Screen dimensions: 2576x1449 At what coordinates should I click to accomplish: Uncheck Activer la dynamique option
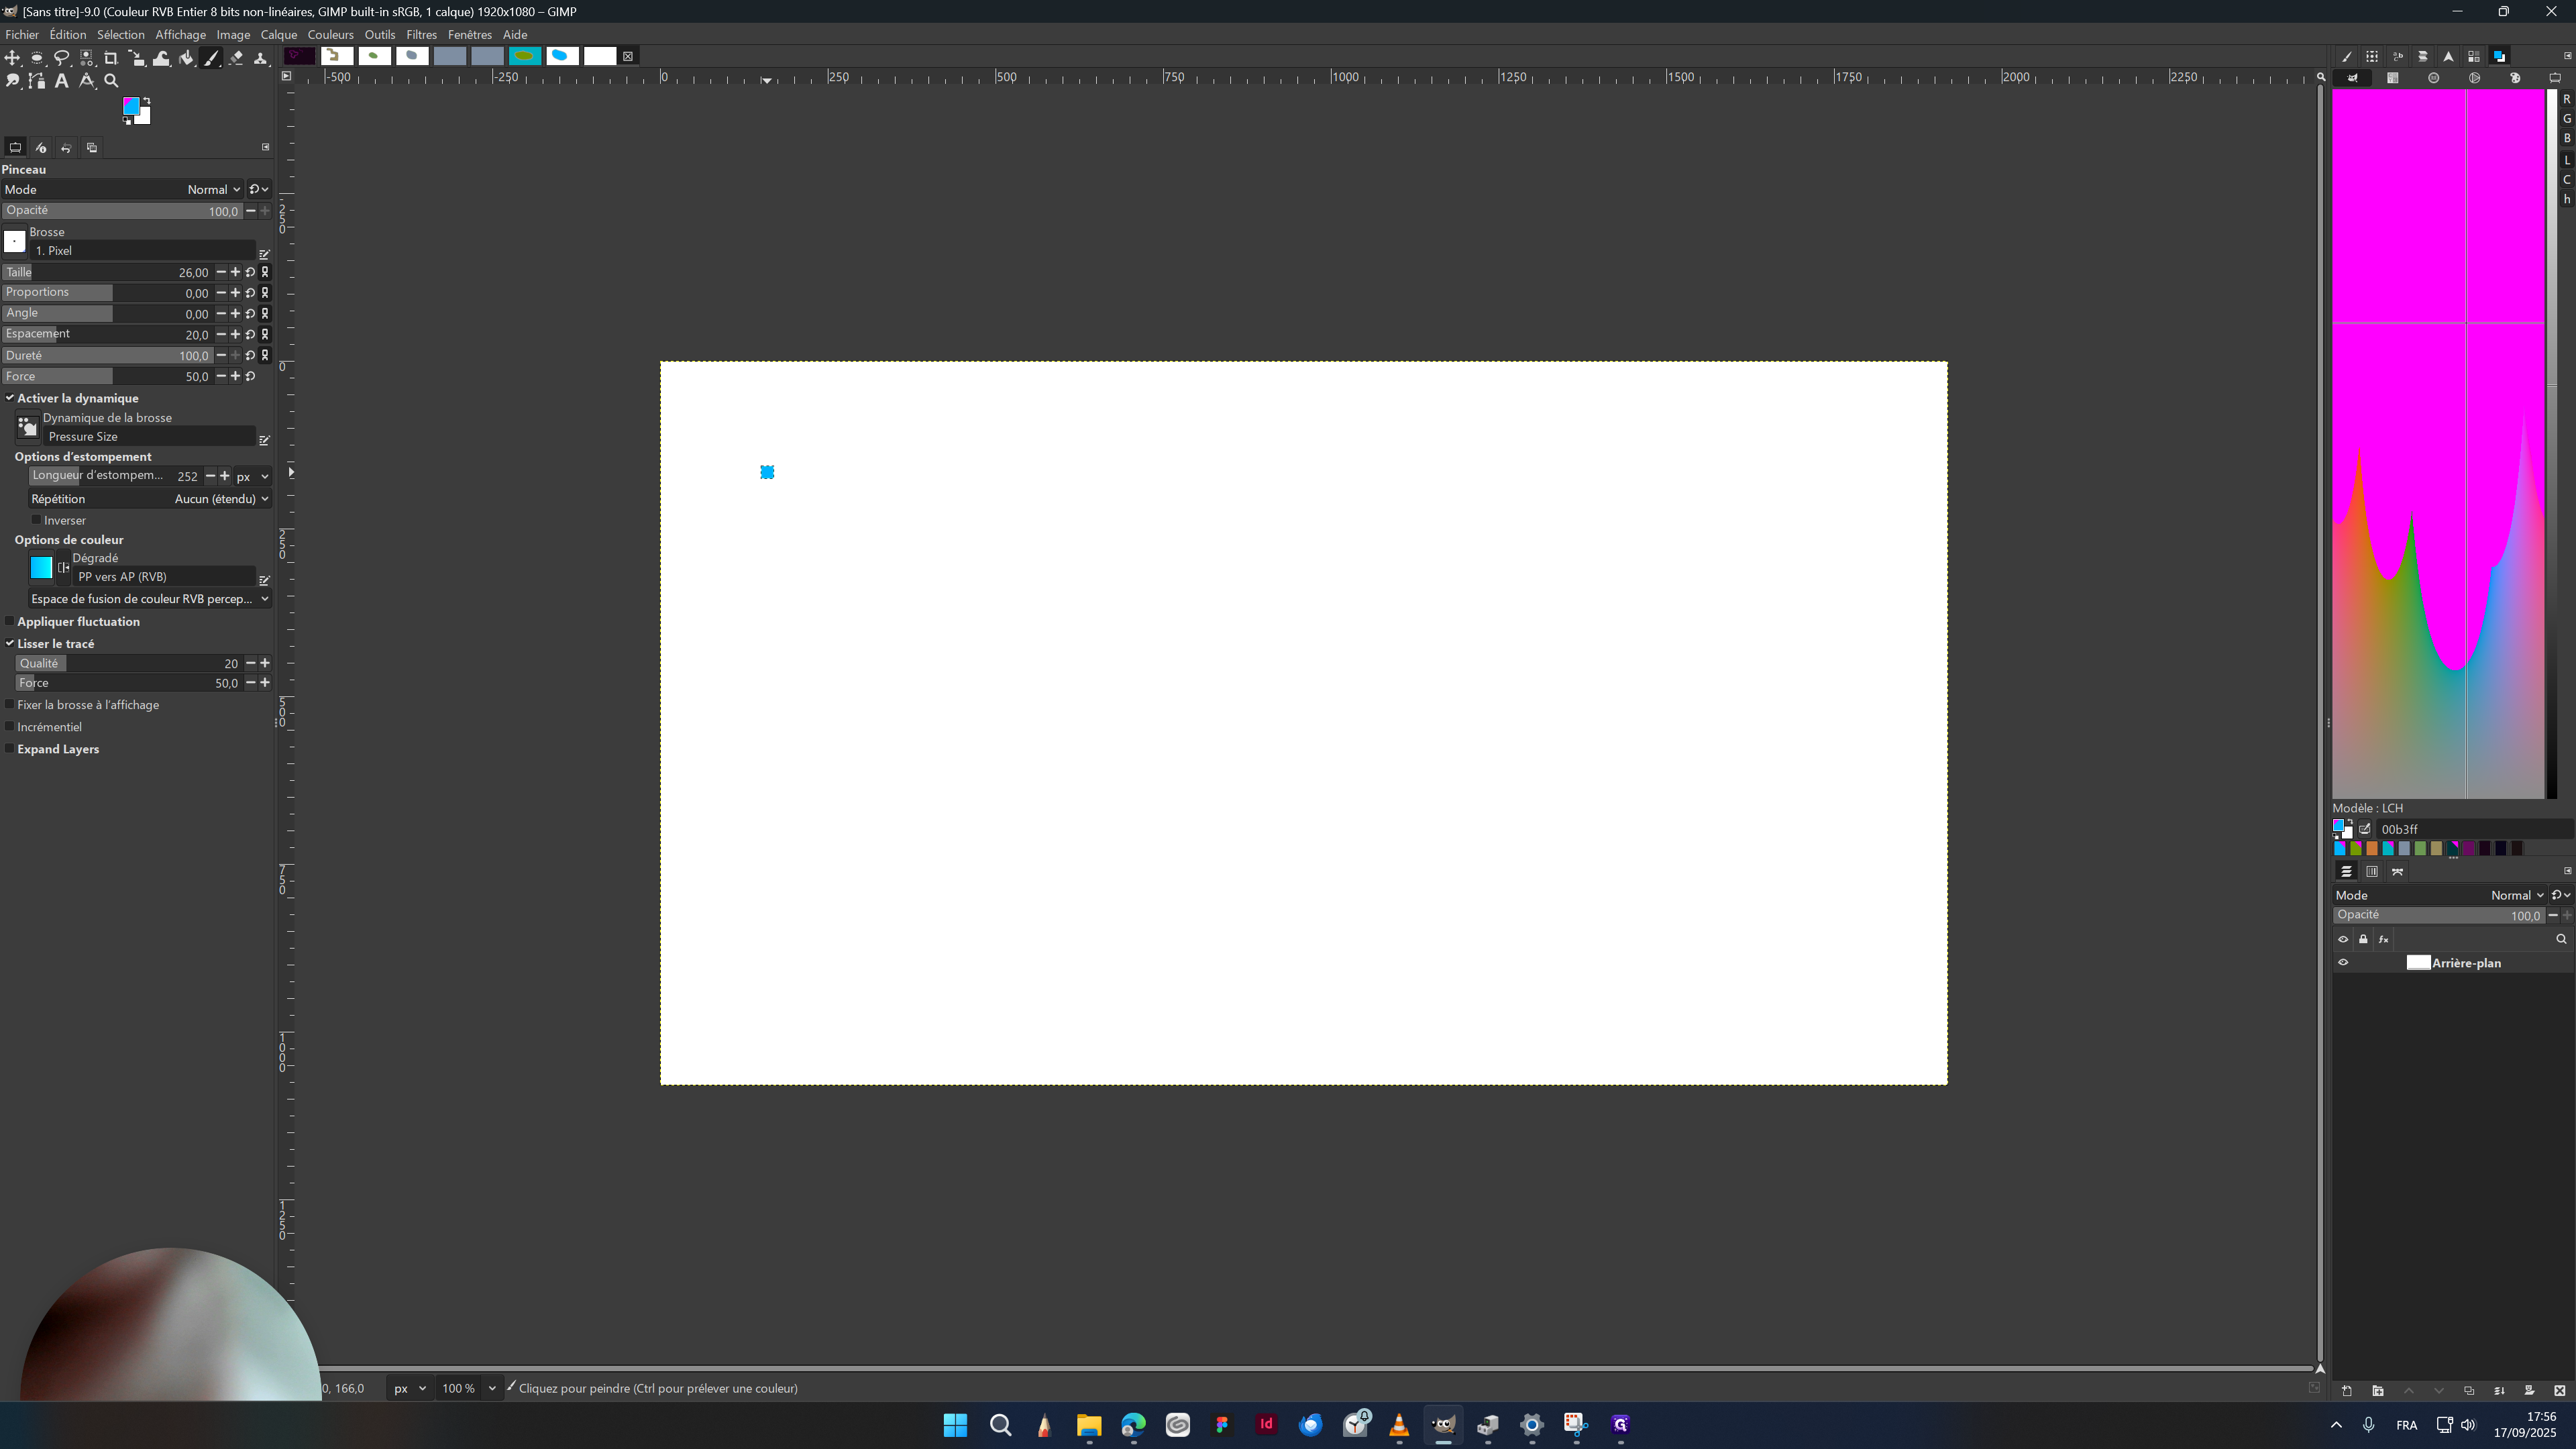(x=10, y=397)
